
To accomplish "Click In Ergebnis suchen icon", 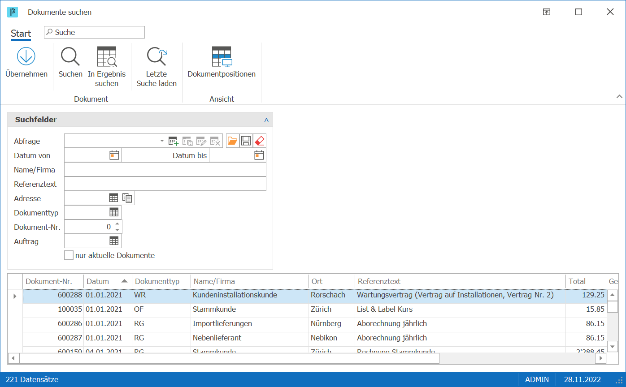I will click(107, 56).
